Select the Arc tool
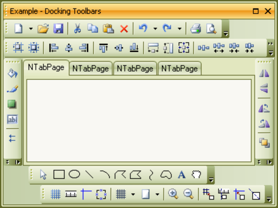This screenshot has width=278, height=208. [x=105, y=174]
